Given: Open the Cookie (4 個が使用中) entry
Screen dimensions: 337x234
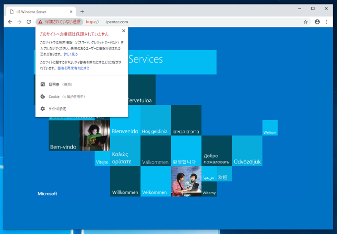Looking at the screenshot, I should (82, 96).
